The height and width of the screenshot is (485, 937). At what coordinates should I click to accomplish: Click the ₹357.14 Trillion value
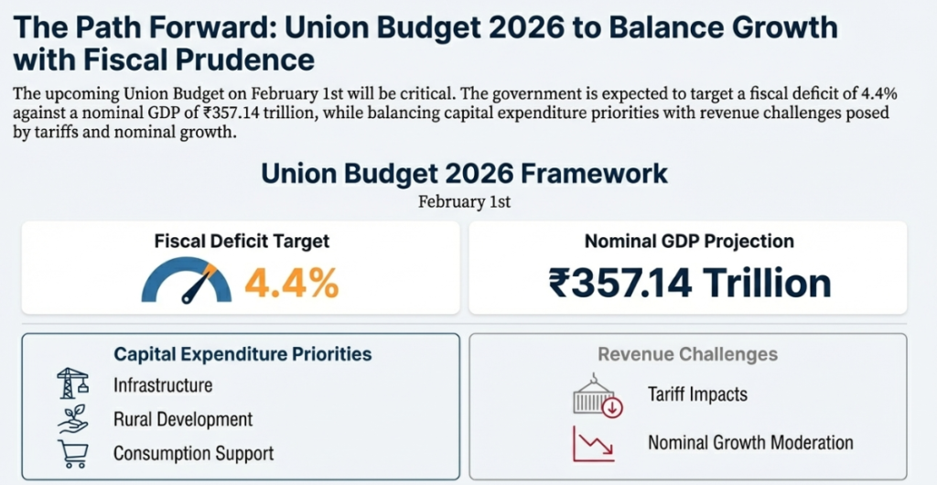[689, 283]
